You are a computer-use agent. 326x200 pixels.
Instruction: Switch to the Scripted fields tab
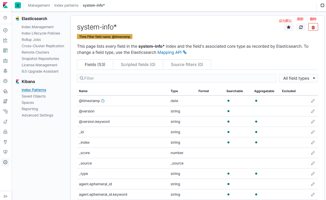[138, 64]
